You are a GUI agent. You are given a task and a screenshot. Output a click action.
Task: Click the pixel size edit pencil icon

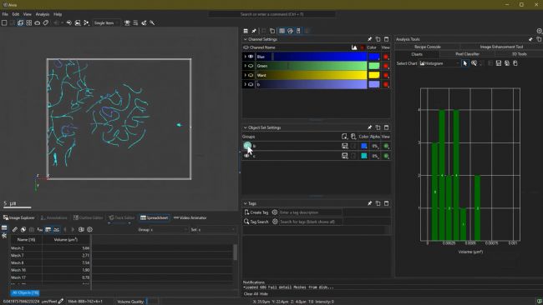pos(61,301)
